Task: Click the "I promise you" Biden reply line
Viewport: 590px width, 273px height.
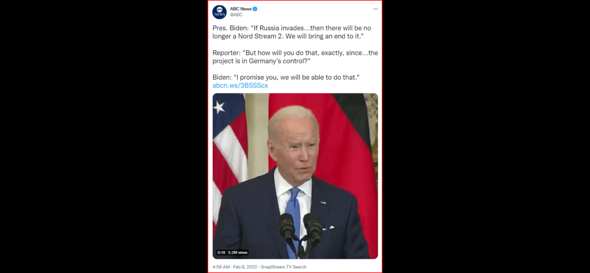Action: 287,77
